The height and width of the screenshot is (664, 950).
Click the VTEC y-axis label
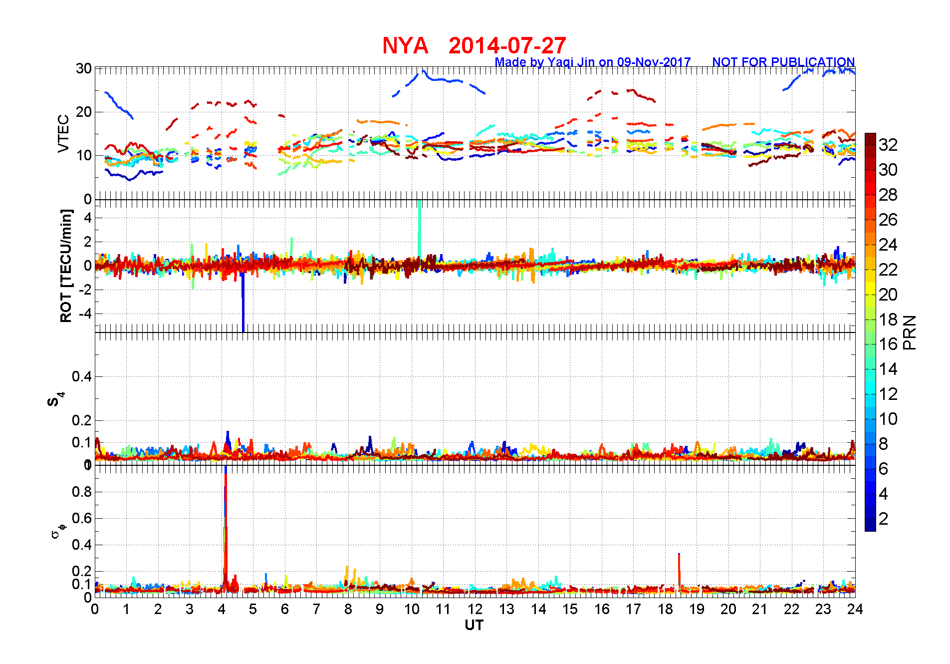tap(64, 133)
